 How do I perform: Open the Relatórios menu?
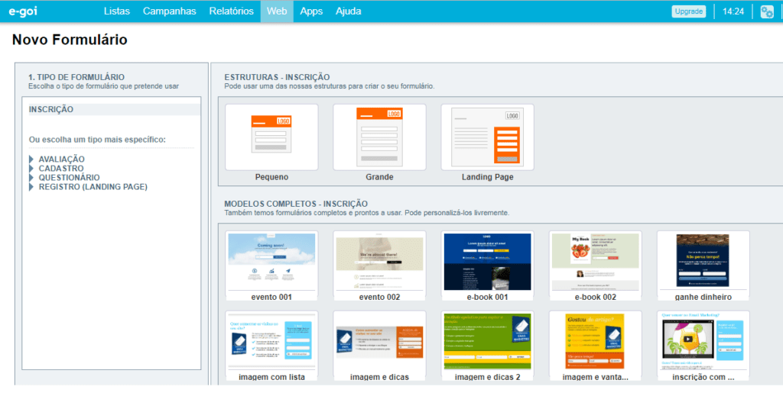(231, 11)
